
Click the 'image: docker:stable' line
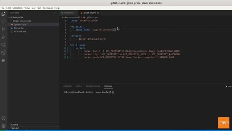point(84,21)
